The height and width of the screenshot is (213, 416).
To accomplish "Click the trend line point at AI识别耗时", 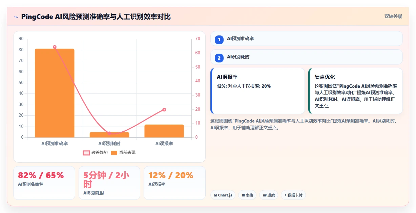I will pyautogui.click(x=109, y=133).
